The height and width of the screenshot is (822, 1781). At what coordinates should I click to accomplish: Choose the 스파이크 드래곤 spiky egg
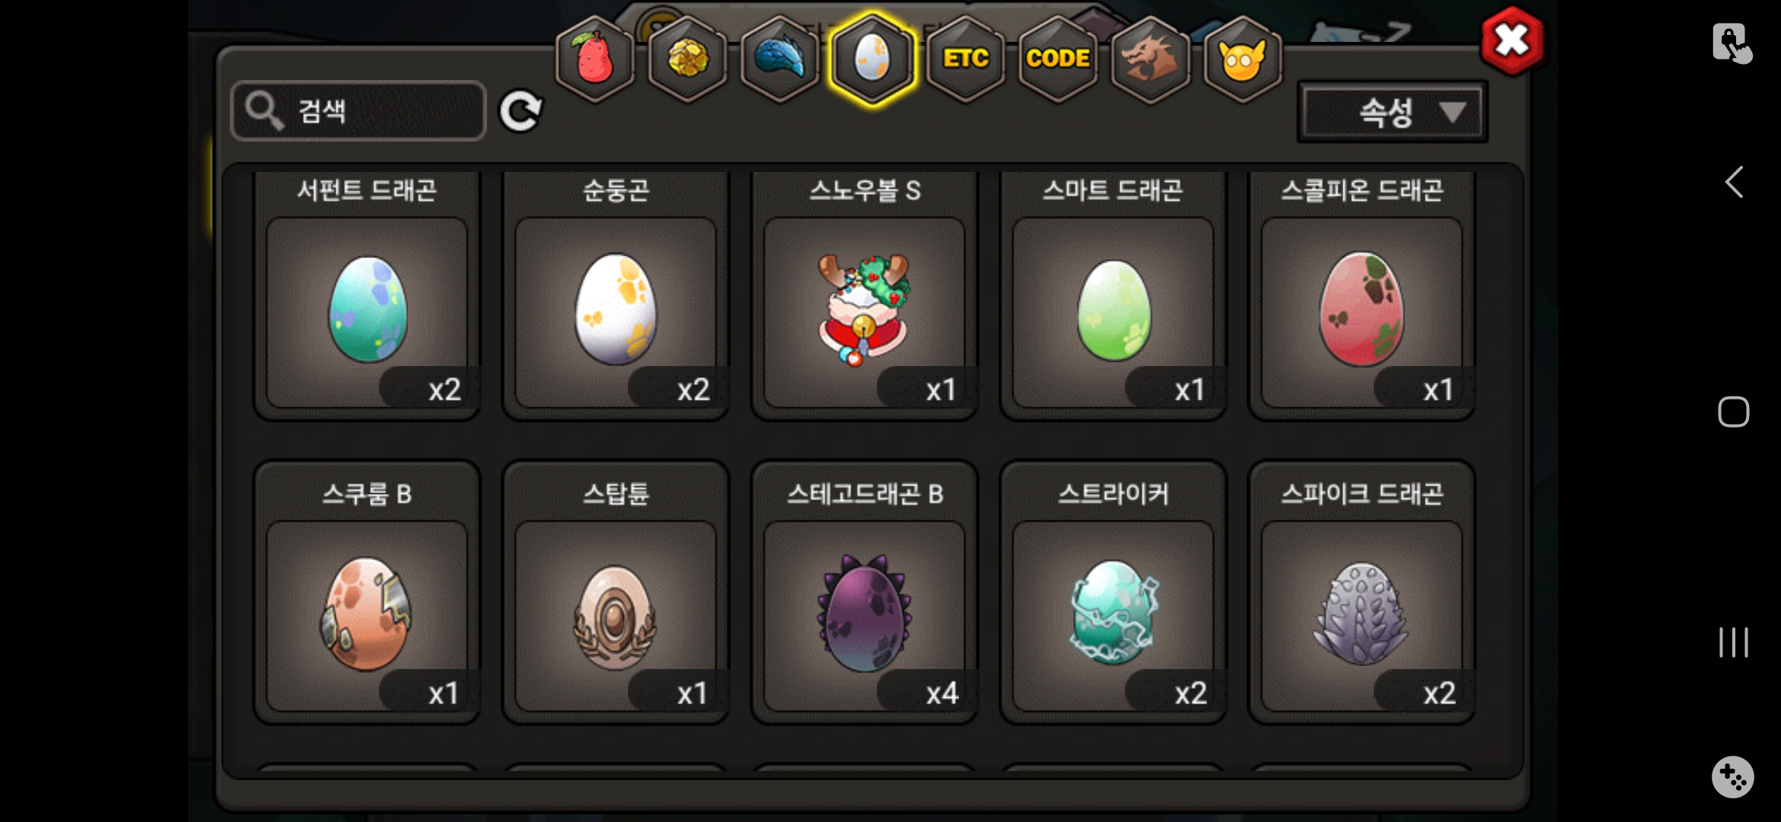1362,593
